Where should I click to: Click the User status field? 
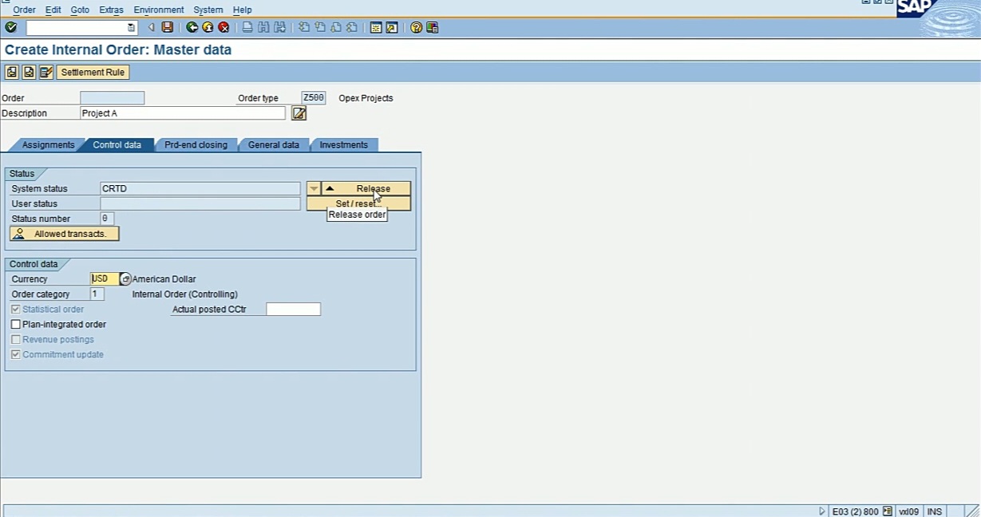[200, 204]
